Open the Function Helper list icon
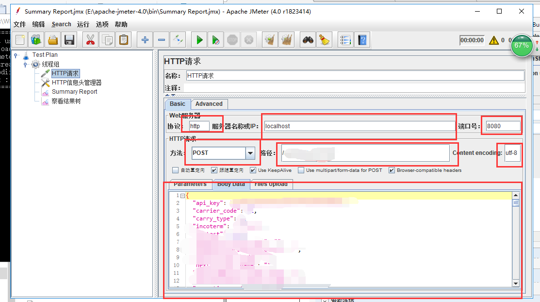 [345, 40]
